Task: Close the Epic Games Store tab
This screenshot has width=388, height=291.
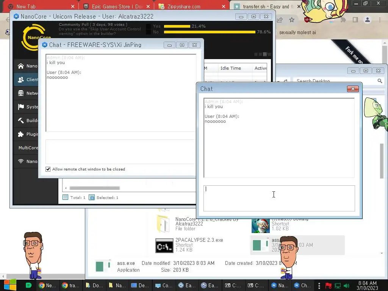Action: [x=148, y=6]
